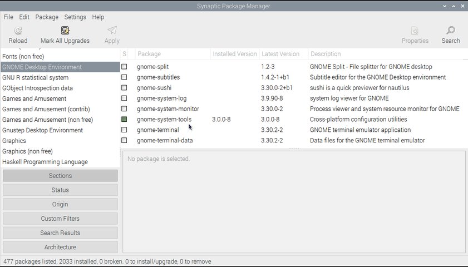Select Games and Amusement (contrib) section
This screenshot has height=267, width=468.
coord(60,109)
